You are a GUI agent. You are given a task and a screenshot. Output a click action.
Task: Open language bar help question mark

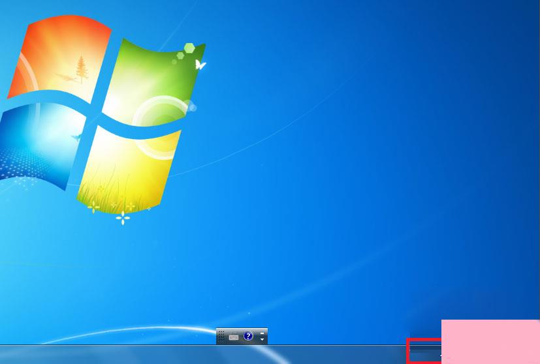point(248,336)
